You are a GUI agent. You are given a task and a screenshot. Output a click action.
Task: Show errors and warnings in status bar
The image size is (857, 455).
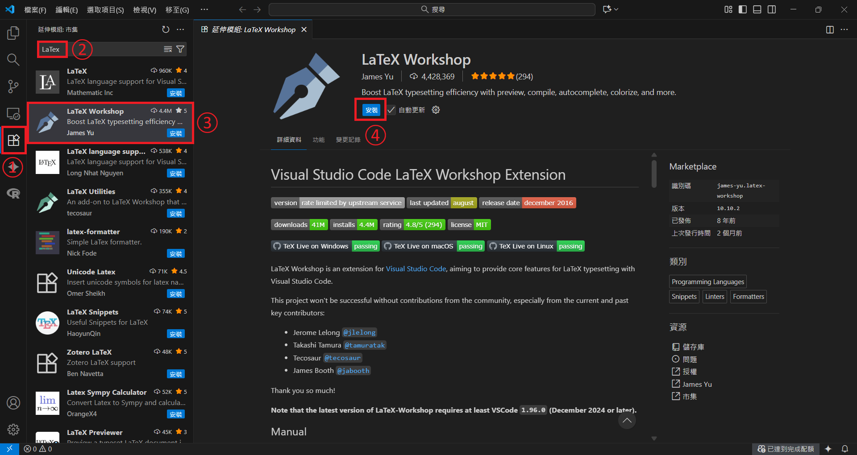click(x=38, y=449)
